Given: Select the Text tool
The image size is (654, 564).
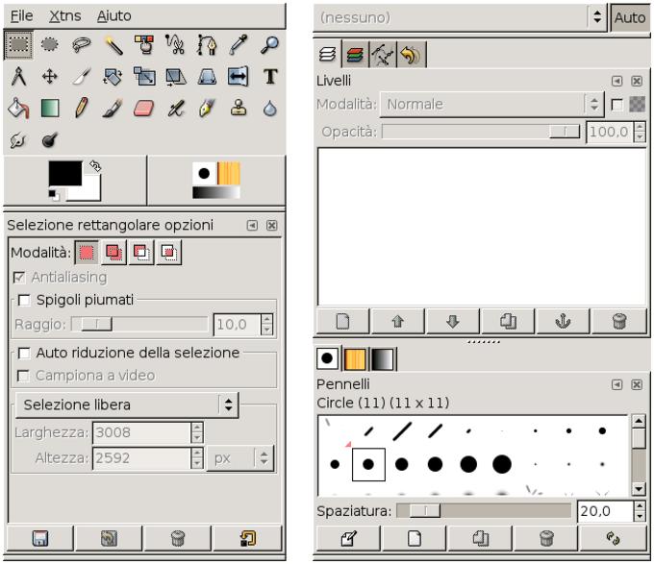Looking at the screenshot, I should point(270,75).
